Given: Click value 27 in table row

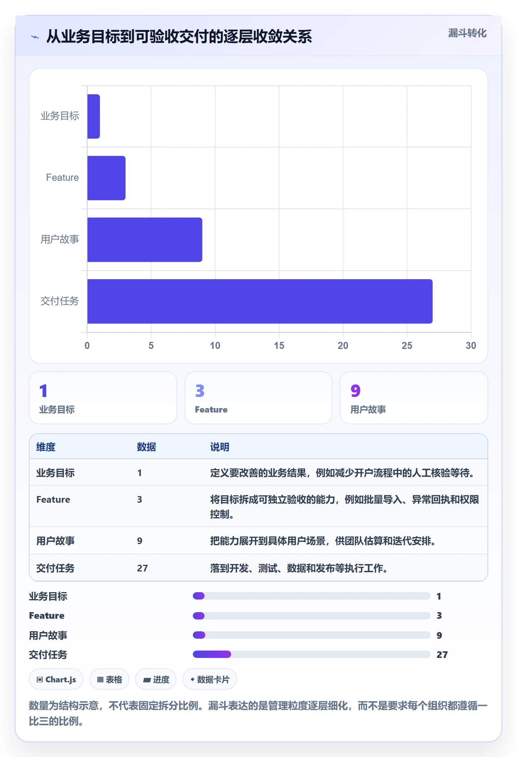Looking at the screenshot, I should click(142, 568).
